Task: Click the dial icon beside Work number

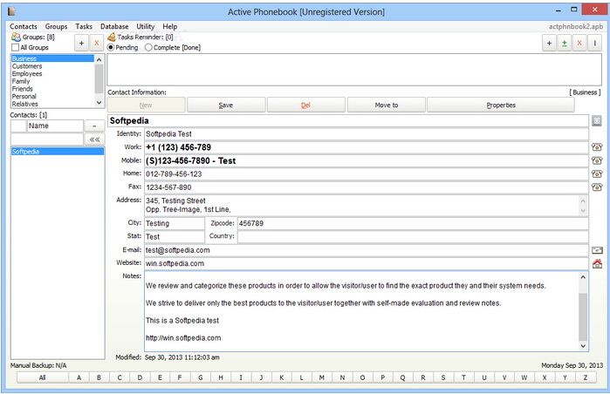Action: point(597,147)
